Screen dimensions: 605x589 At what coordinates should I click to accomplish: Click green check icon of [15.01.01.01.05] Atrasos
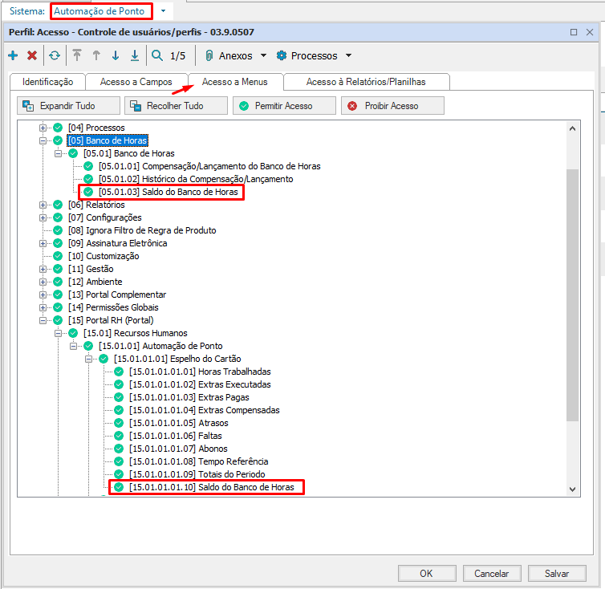119,423
